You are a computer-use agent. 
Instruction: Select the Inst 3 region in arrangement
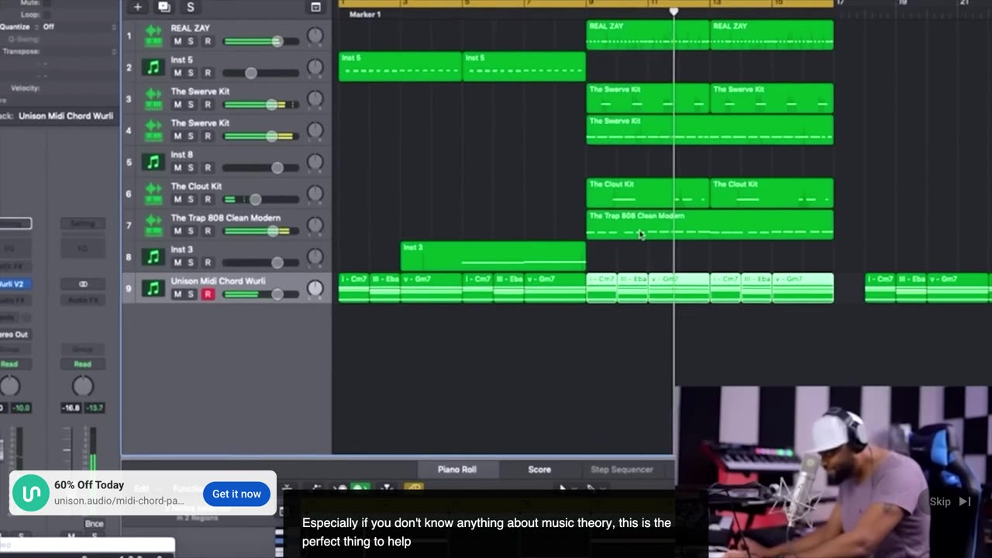(493, 257)
